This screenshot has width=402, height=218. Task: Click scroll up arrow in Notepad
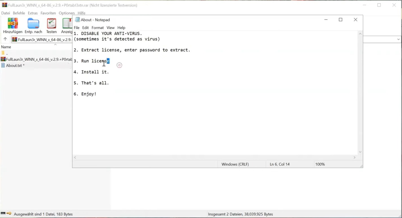[x=360, y=34]
